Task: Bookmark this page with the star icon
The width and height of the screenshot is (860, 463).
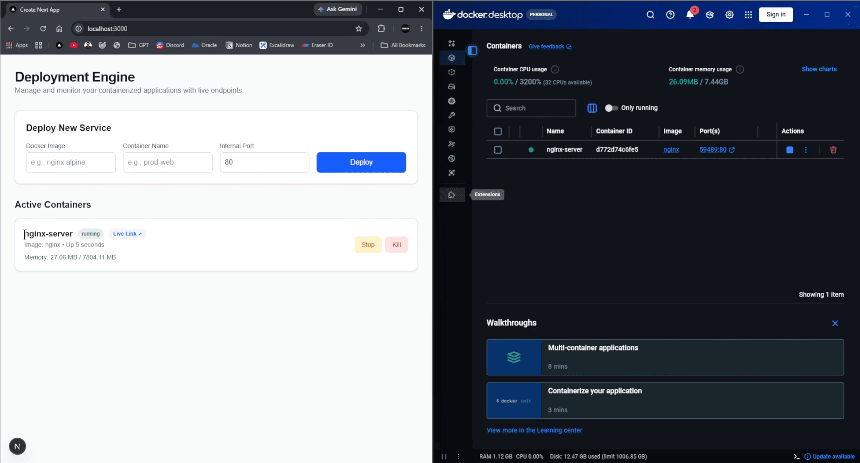Action: coord(359,29)
